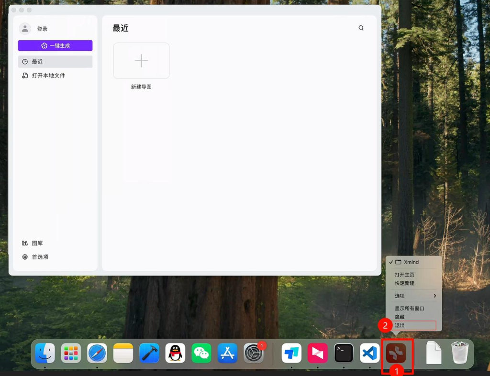Image resolution: width=490 pixels, height=376 pixels.
Task: Open WeChat from the dock
Action: [x=201, y=353]
